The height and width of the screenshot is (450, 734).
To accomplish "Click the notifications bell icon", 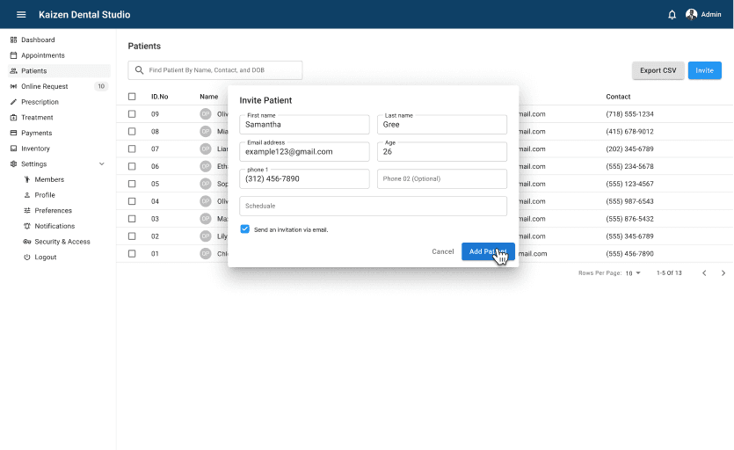I will [x=672, y=15].
